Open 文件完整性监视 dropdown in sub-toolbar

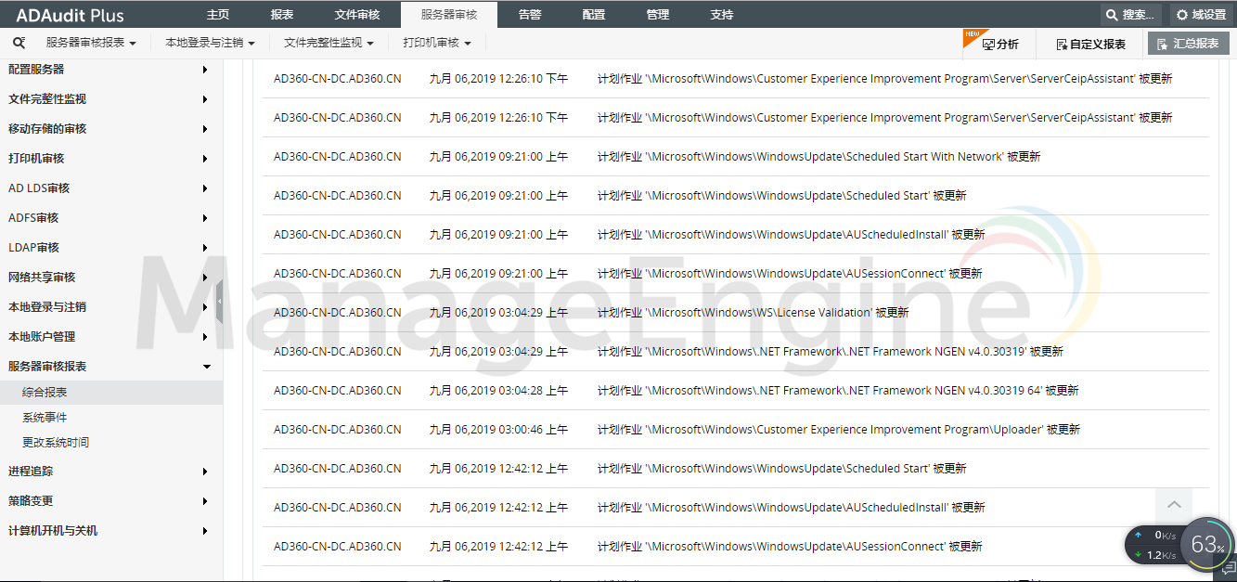coord(329,43)
